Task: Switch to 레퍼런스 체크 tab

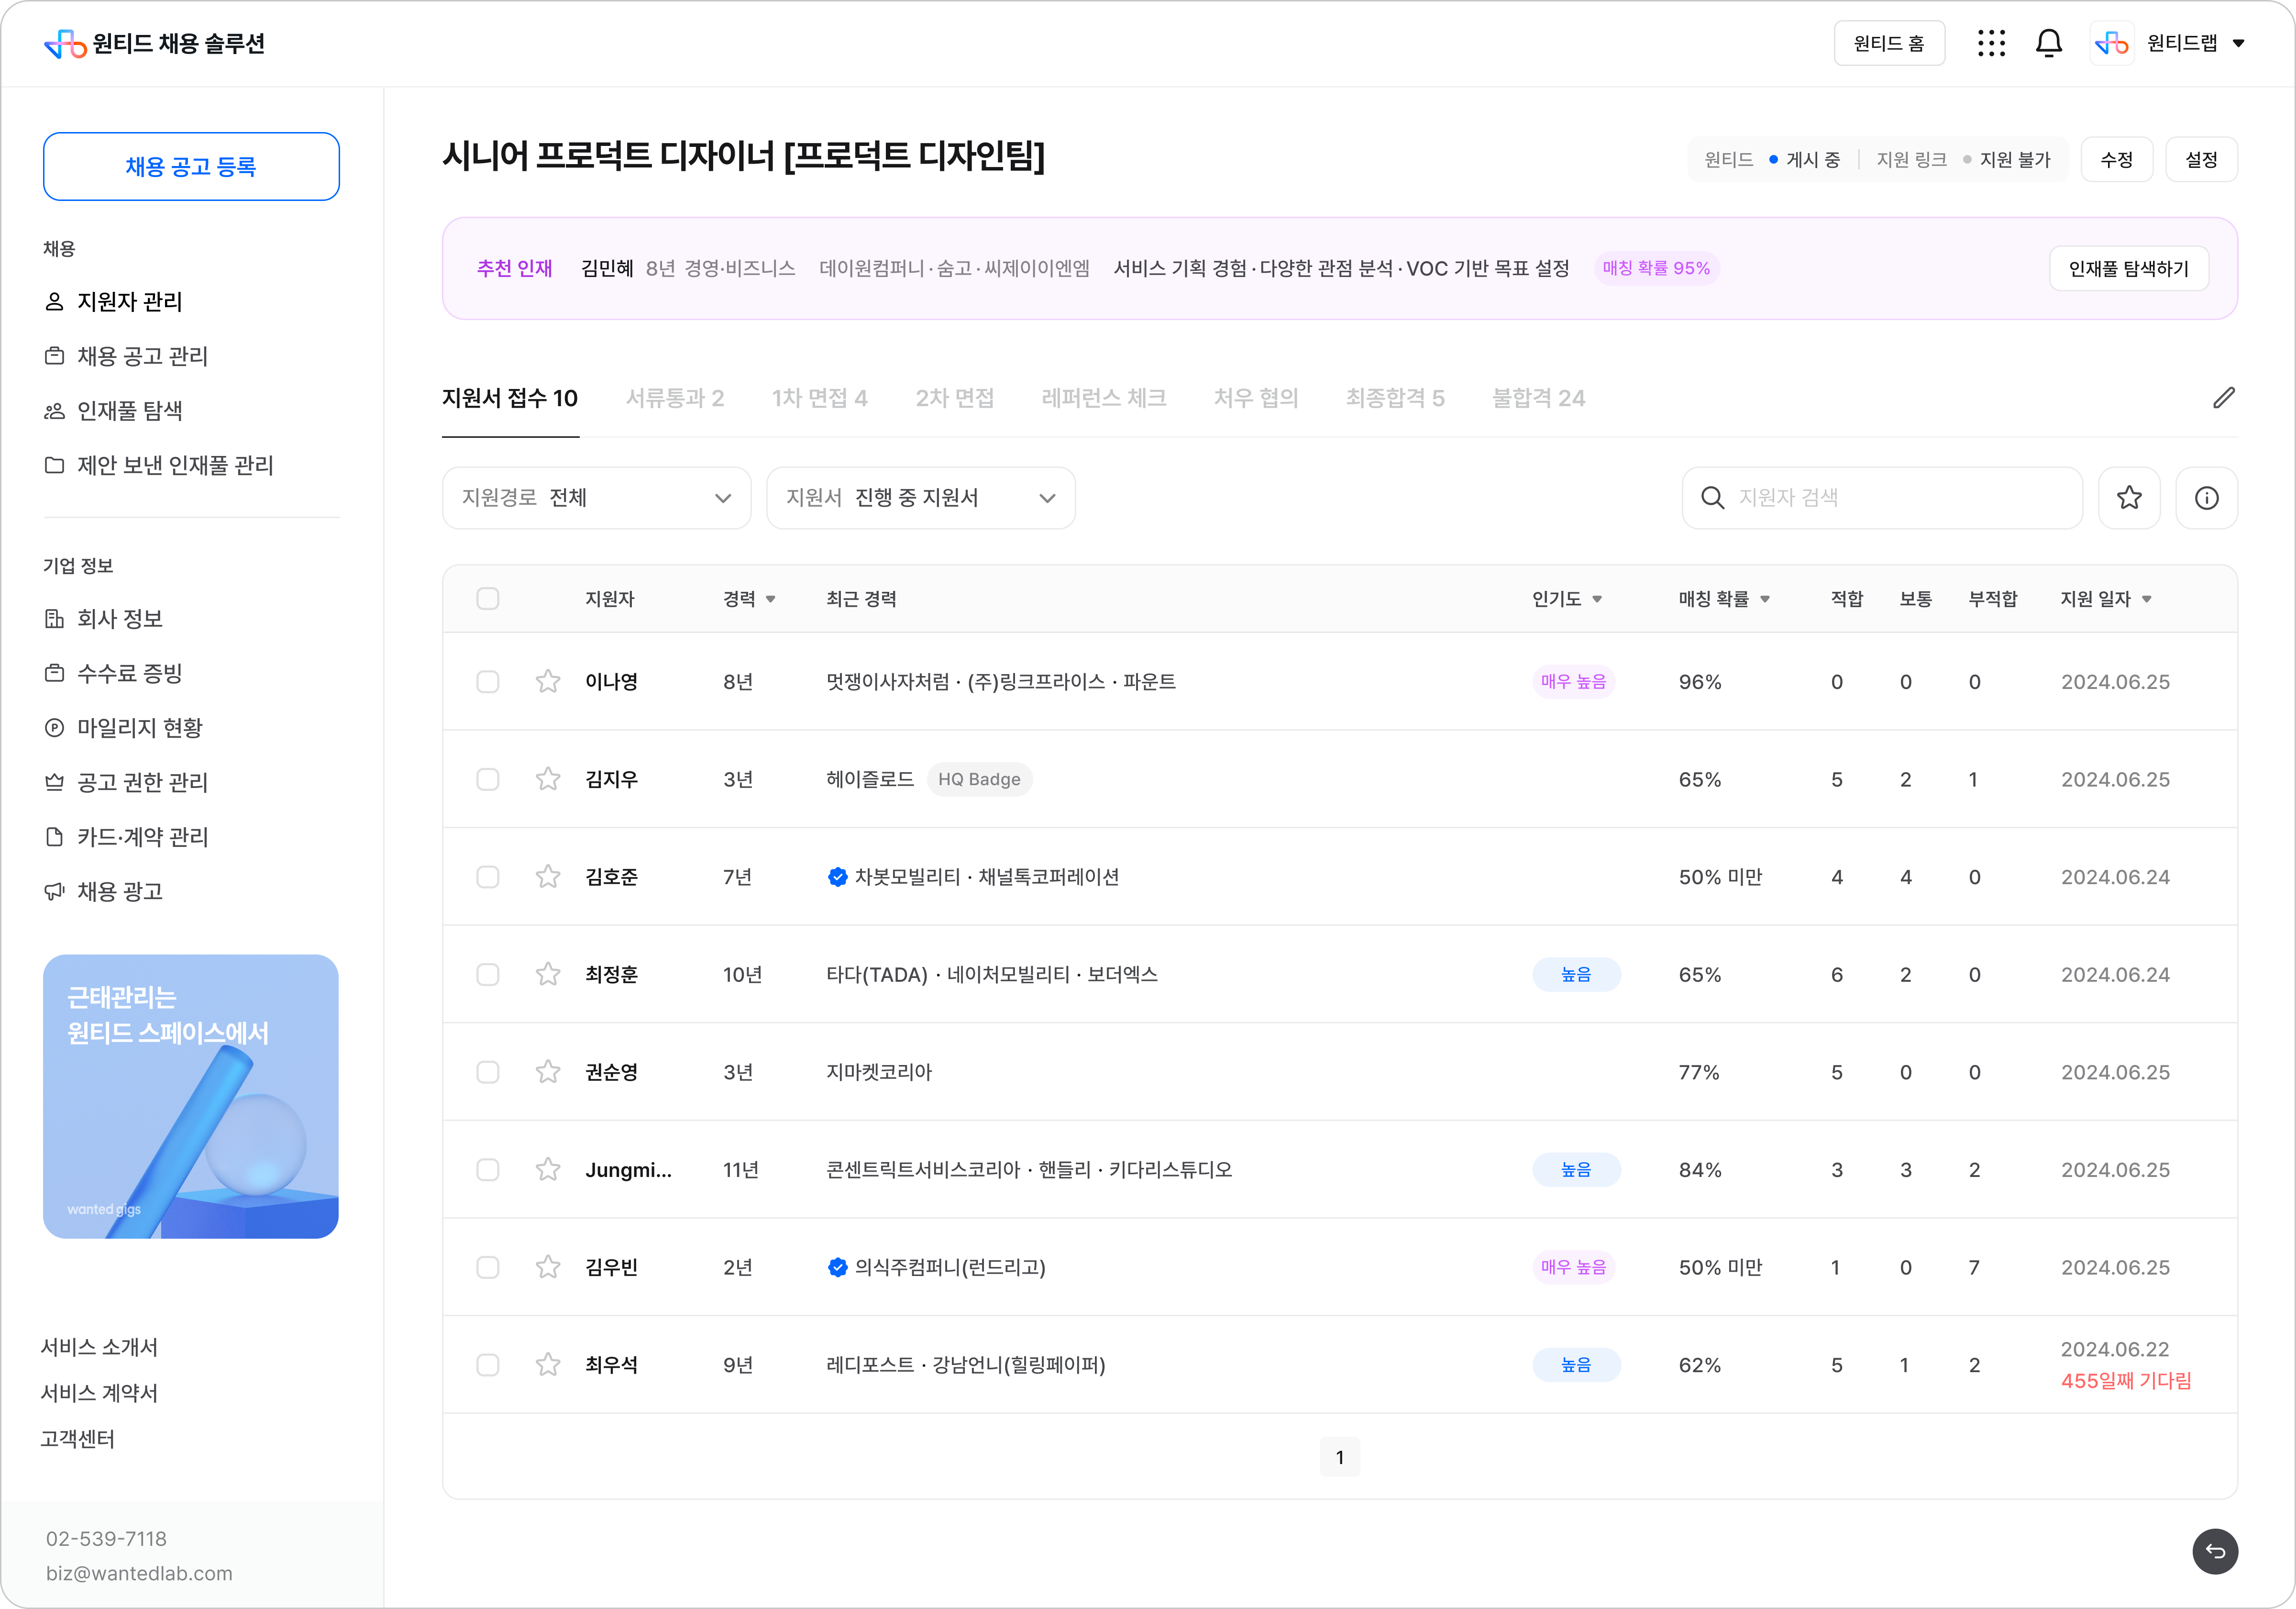Action: click(x=1104, y=398)
